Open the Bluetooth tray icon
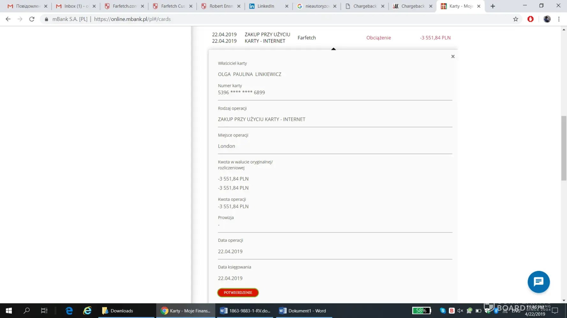567x318 pixels. point(496,311)
